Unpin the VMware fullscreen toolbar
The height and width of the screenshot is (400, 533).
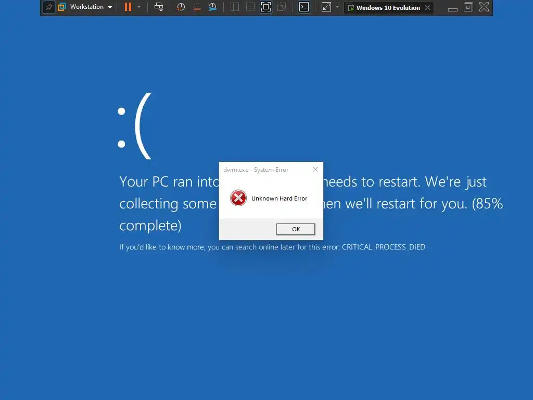pyautogui.click(x=49, y=7)
